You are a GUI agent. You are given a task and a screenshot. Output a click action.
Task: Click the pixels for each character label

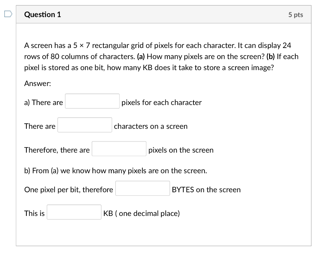161,103
